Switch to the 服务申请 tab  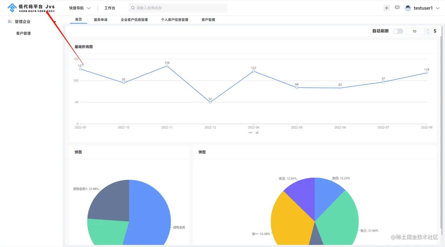pos(101,20)
